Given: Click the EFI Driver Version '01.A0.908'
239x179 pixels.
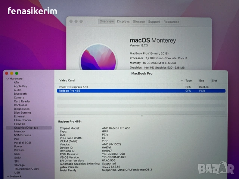Looking at the screenshot, I should (109, 160).
